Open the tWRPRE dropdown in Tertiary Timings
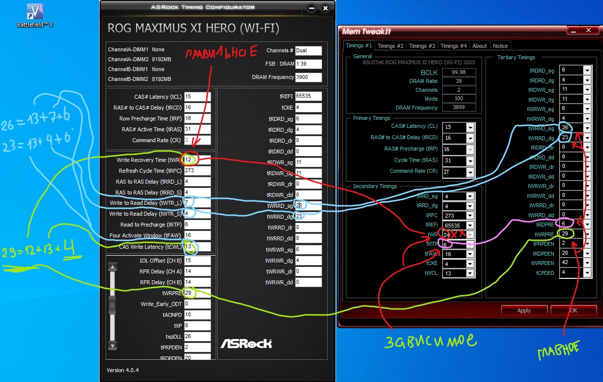 587,234
